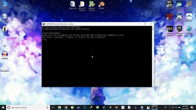
Task: Launch Audacity from the desktop
Action: [x=5, y=55]
